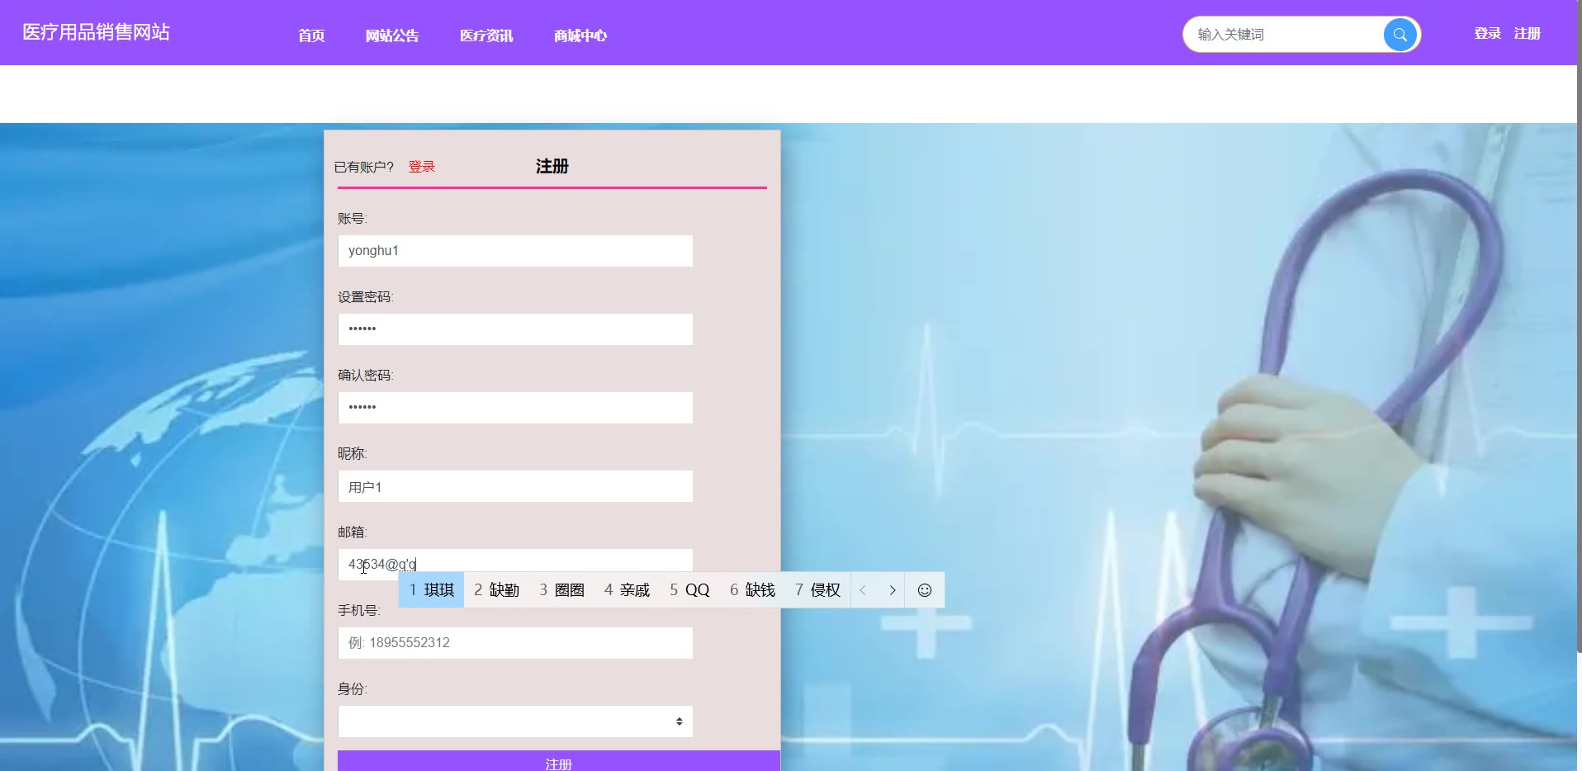This screenshot has height=771, width=1582.
Task: Click the 医疗用品销售网站 site title
Action: pyautogui.click(x=96, y=32)
